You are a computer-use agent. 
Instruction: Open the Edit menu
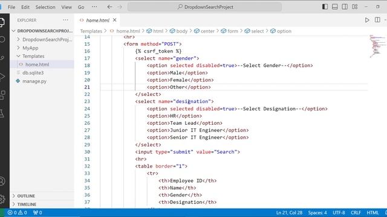pos(25,7)
